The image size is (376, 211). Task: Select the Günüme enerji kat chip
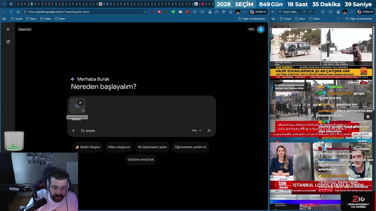click(x=141, y=159)
